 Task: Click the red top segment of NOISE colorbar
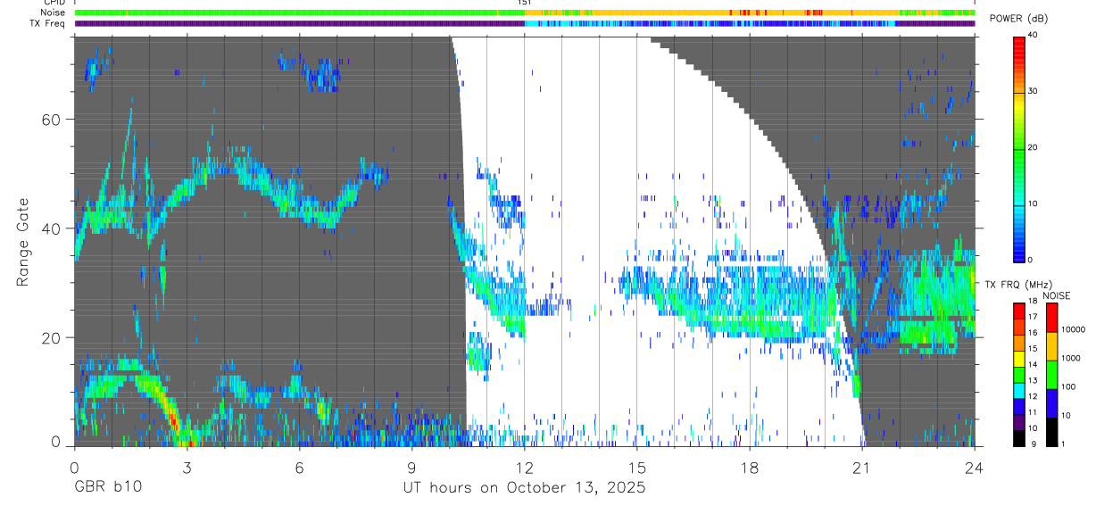point(1051,318)
